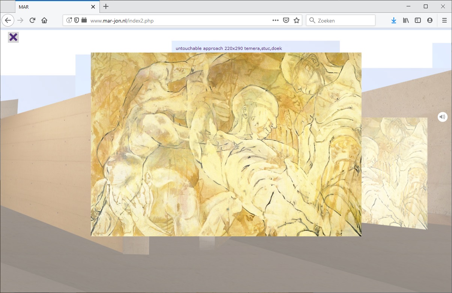Close the painting view with purple X
The image size is (452, 293).
(x=13, y=37)
